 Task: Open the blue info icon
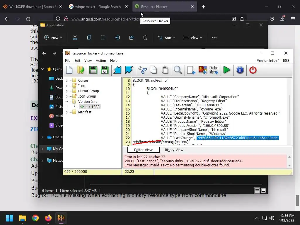pos(240,70)
